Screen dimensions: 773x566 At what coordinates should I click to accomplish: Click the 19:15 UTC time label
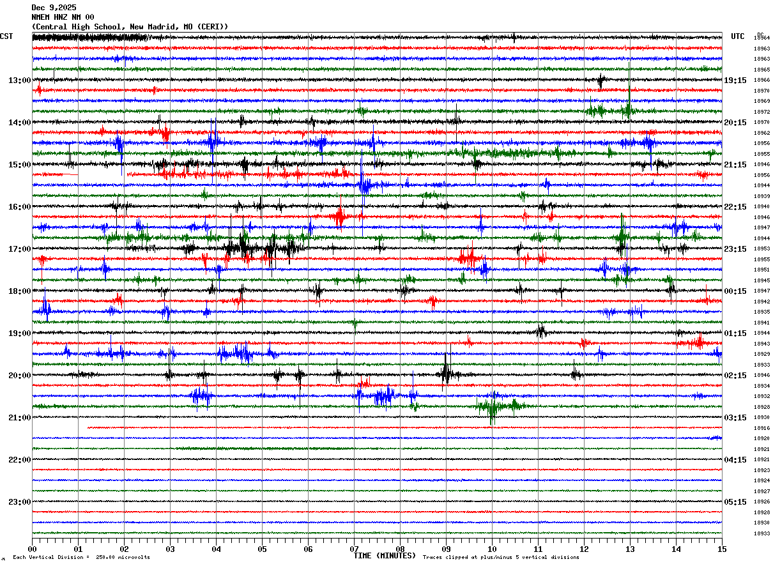click(735, 80)
